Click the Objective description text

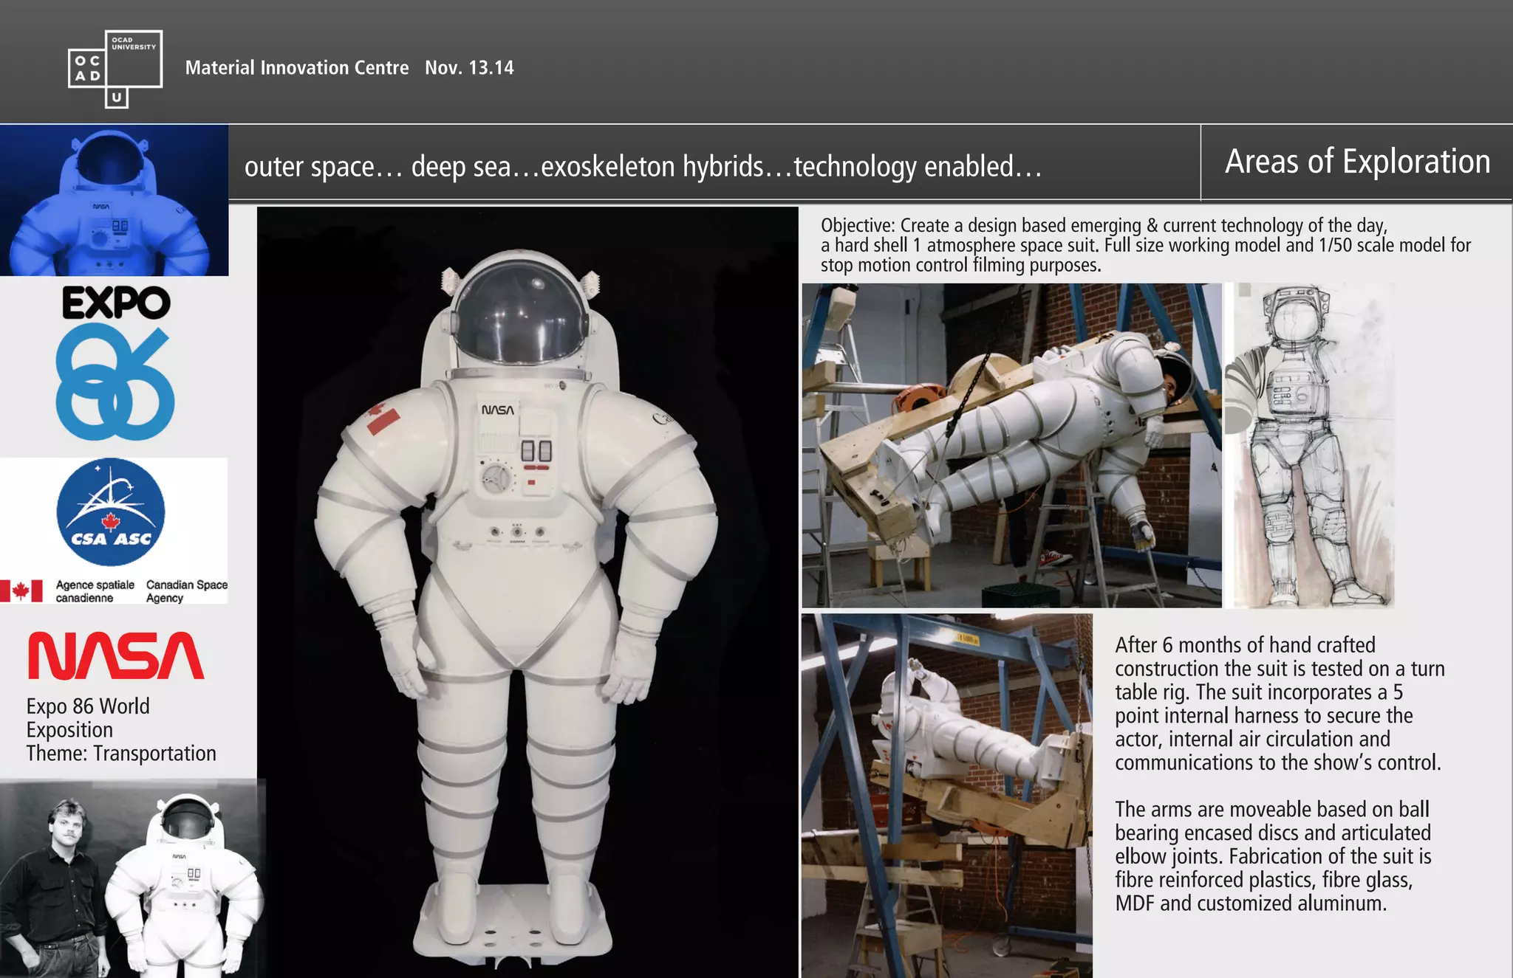(x=1145, y=245)
